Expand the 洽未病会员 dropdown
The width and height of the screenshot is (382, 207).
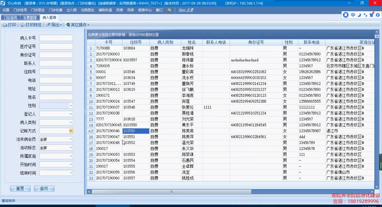[71, 139]
